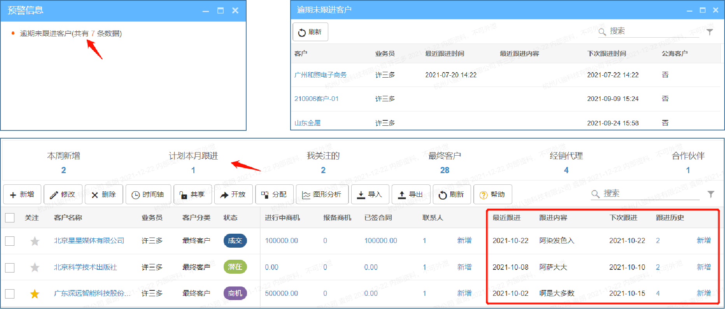The image size is (725, 309).
Task: Refresh the 逾期未跟进客户 overdue customers list
Action: coord(310,32)
